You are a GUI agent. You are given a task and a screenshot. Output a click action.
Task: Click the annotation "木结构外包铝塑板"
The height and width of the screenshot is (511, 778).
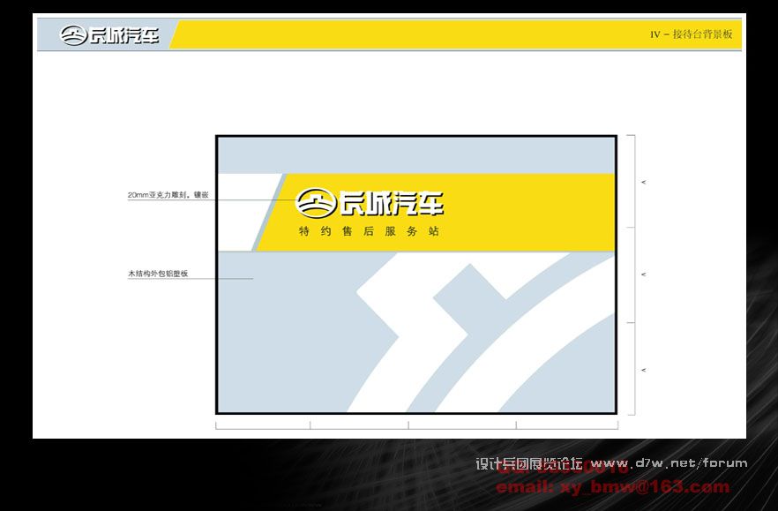tap(158, 273)
